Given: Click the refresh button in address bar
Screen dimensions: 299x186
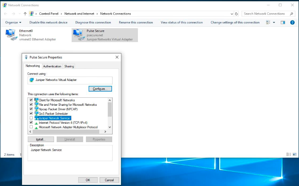Looking at the screenshot, I should tap(236, 14).
